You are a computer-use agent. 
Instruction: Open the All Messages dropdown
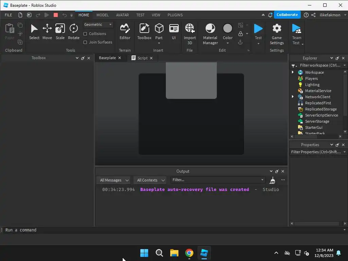(x=114, y=180)
